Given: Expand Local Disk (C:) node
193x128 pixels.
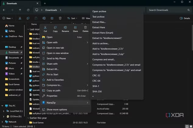Looking at the screenshot, I should point(4,111).
